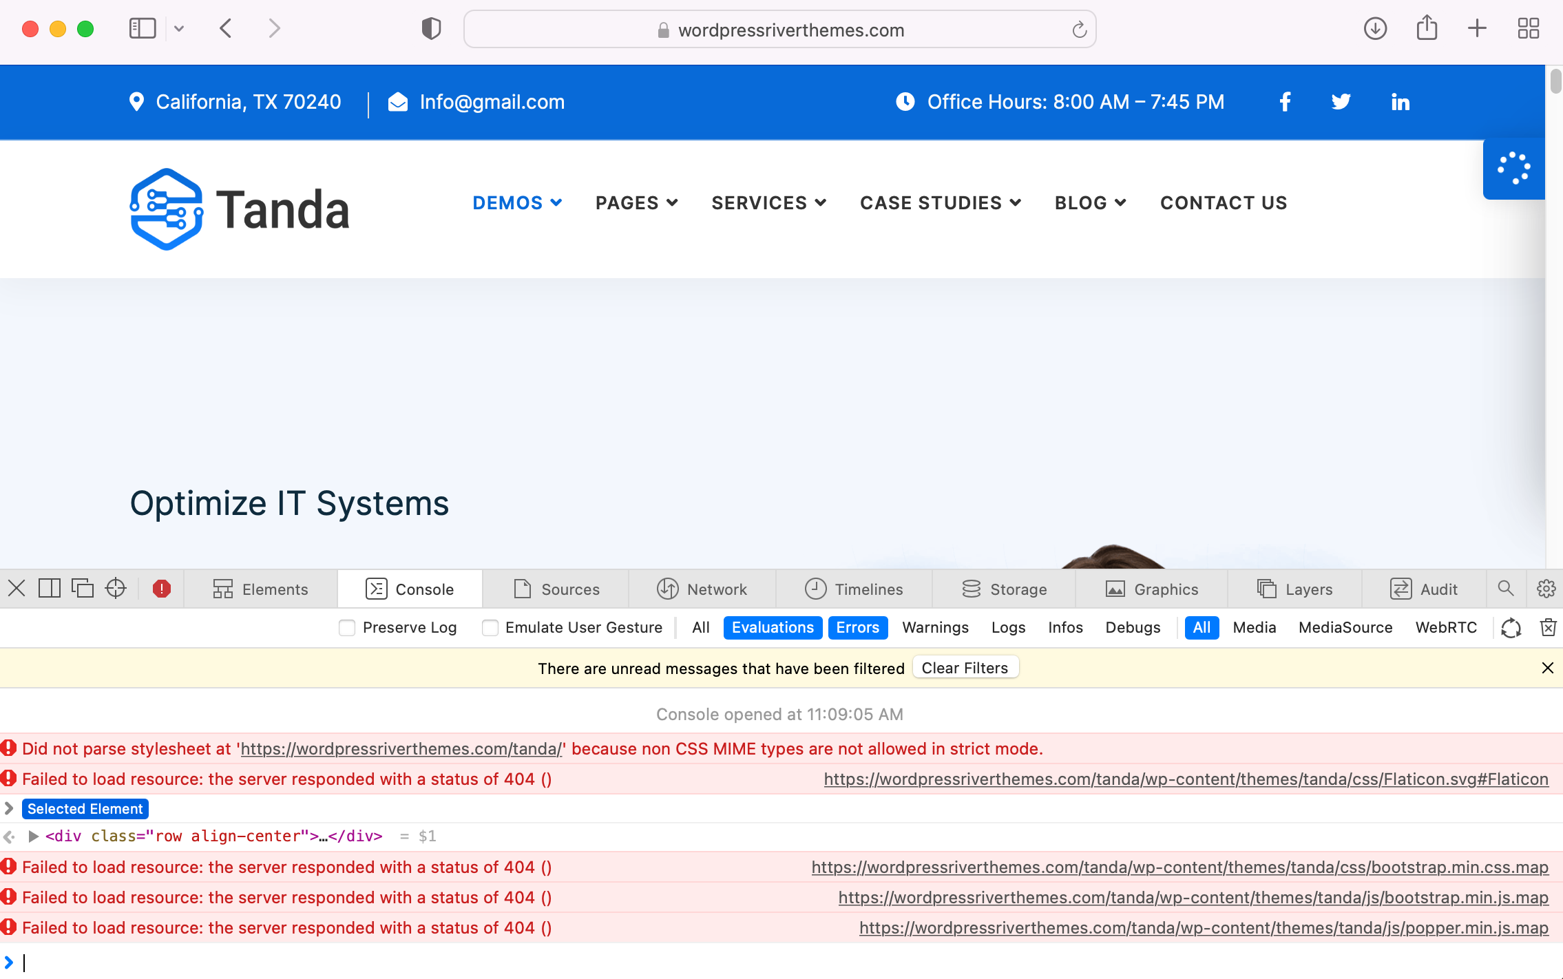Click the red error indicator icon
1563x979 pixels.
click(x=162, y=589)
